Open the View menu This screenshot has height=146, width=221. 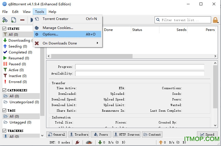coord(27,12)
